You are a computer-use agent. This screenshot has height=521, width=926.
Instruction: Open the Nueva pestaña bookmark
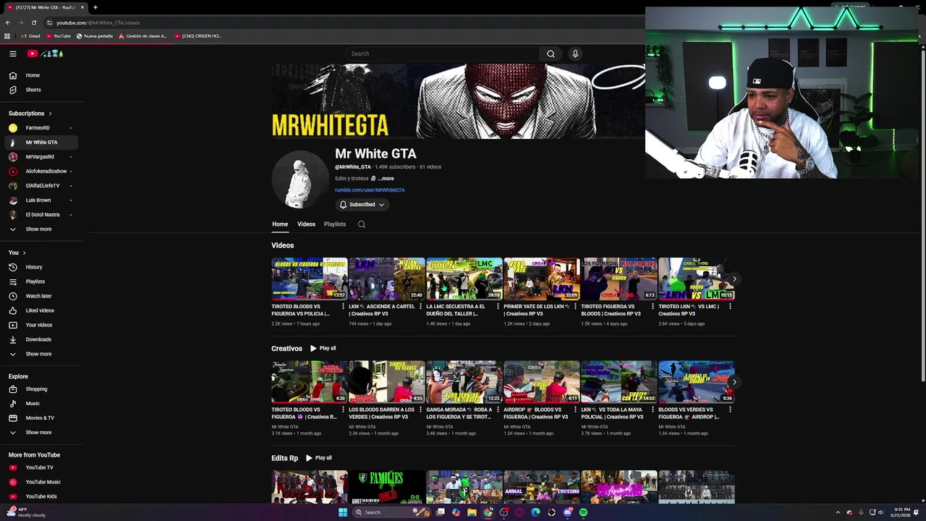94,35
